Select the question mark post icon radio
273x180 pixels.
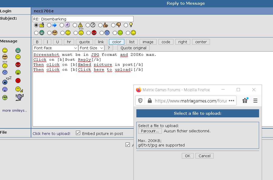(88, 25)
